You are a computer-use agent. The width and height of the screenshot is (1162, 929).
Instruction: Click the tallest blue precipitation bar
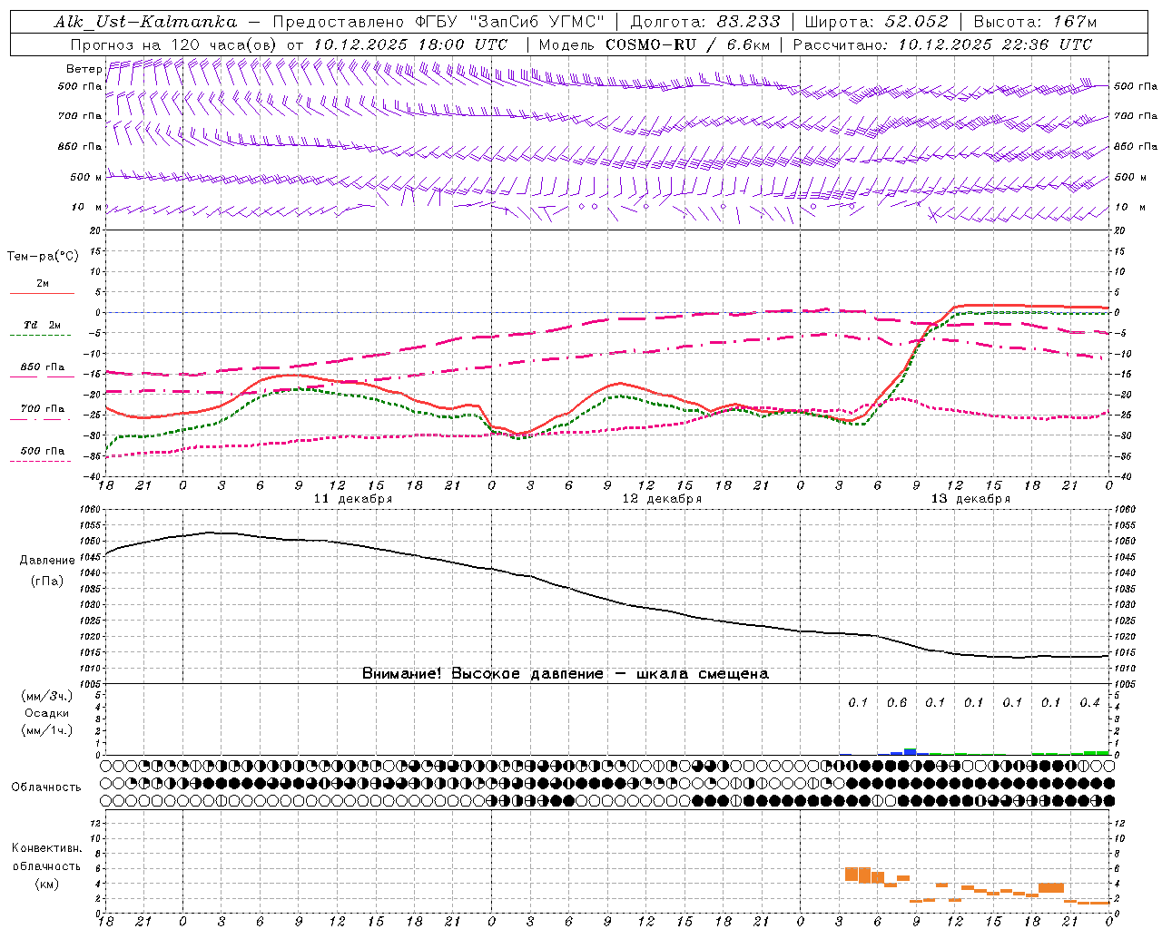(910, 751)
